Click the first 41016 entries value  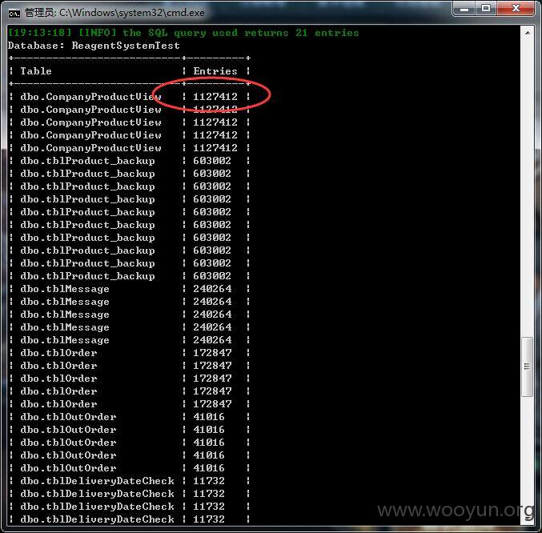coord(209,417)
